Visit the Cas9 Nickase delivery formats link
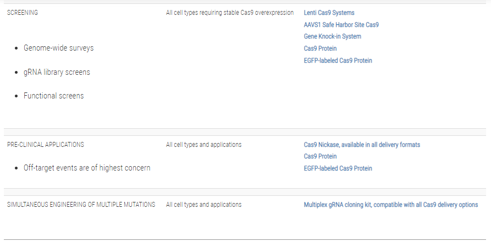This screenshot has width=491, height=247. [362, 145]
